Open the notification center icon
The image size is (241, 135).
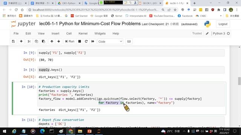[x=235, y=131]
